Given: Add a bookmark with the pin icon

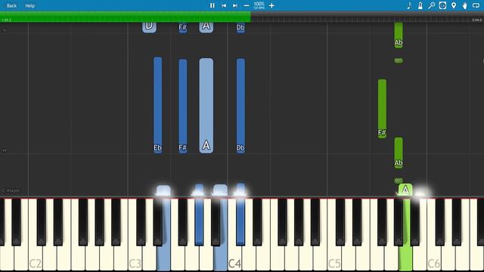Looking at the screenshot, I should coord(454,5).
